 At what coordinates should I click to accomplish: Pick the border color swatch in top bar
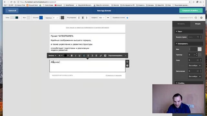(x=62, y=18)
